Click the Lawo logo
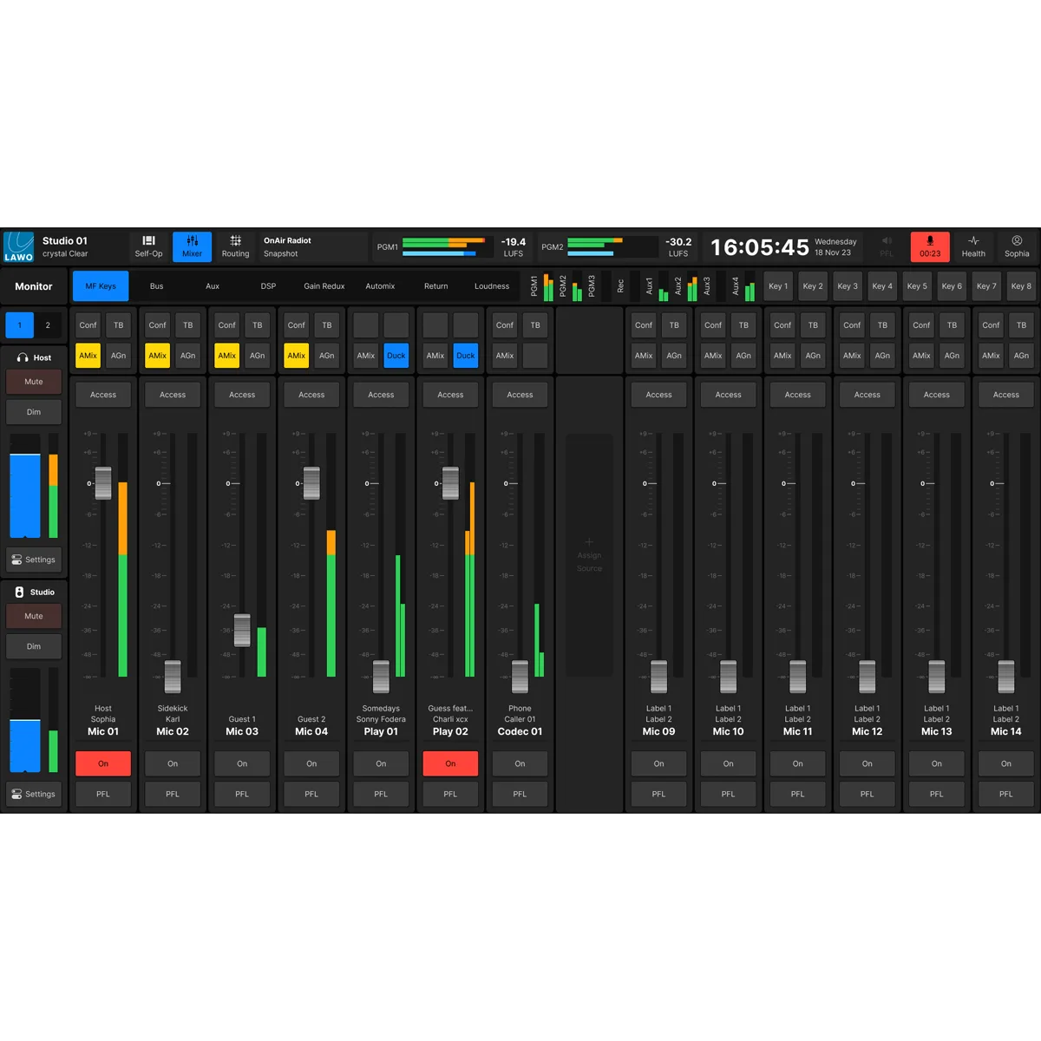This screenshot has width=1041, height=1041. [19, 246]
